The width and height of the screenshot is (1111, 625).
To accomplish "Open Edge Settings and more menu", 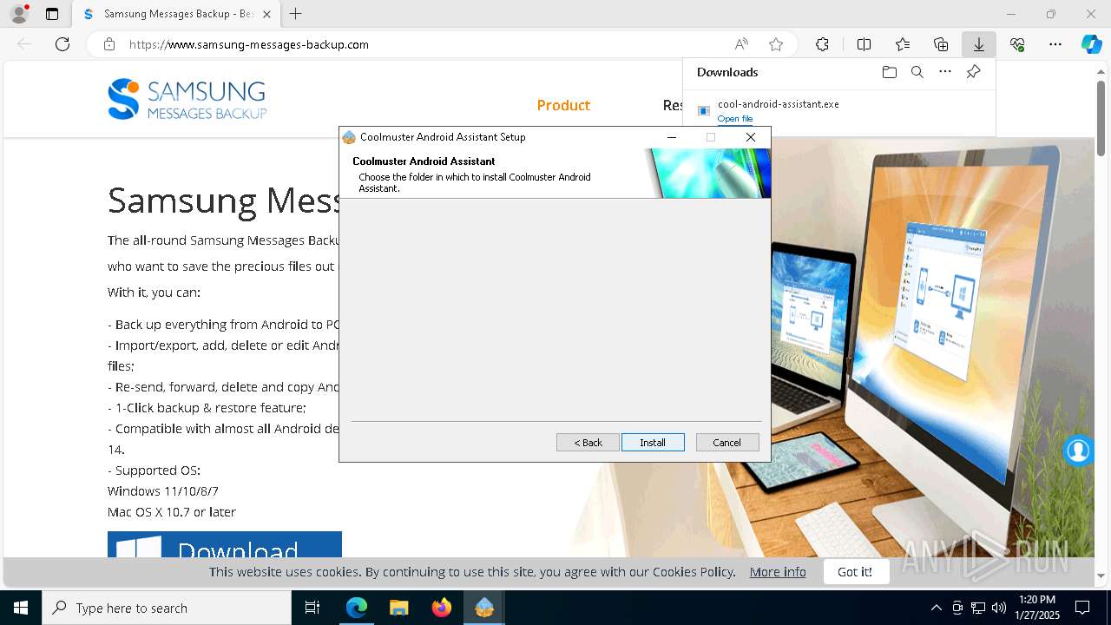I will tap(1055, 44).
